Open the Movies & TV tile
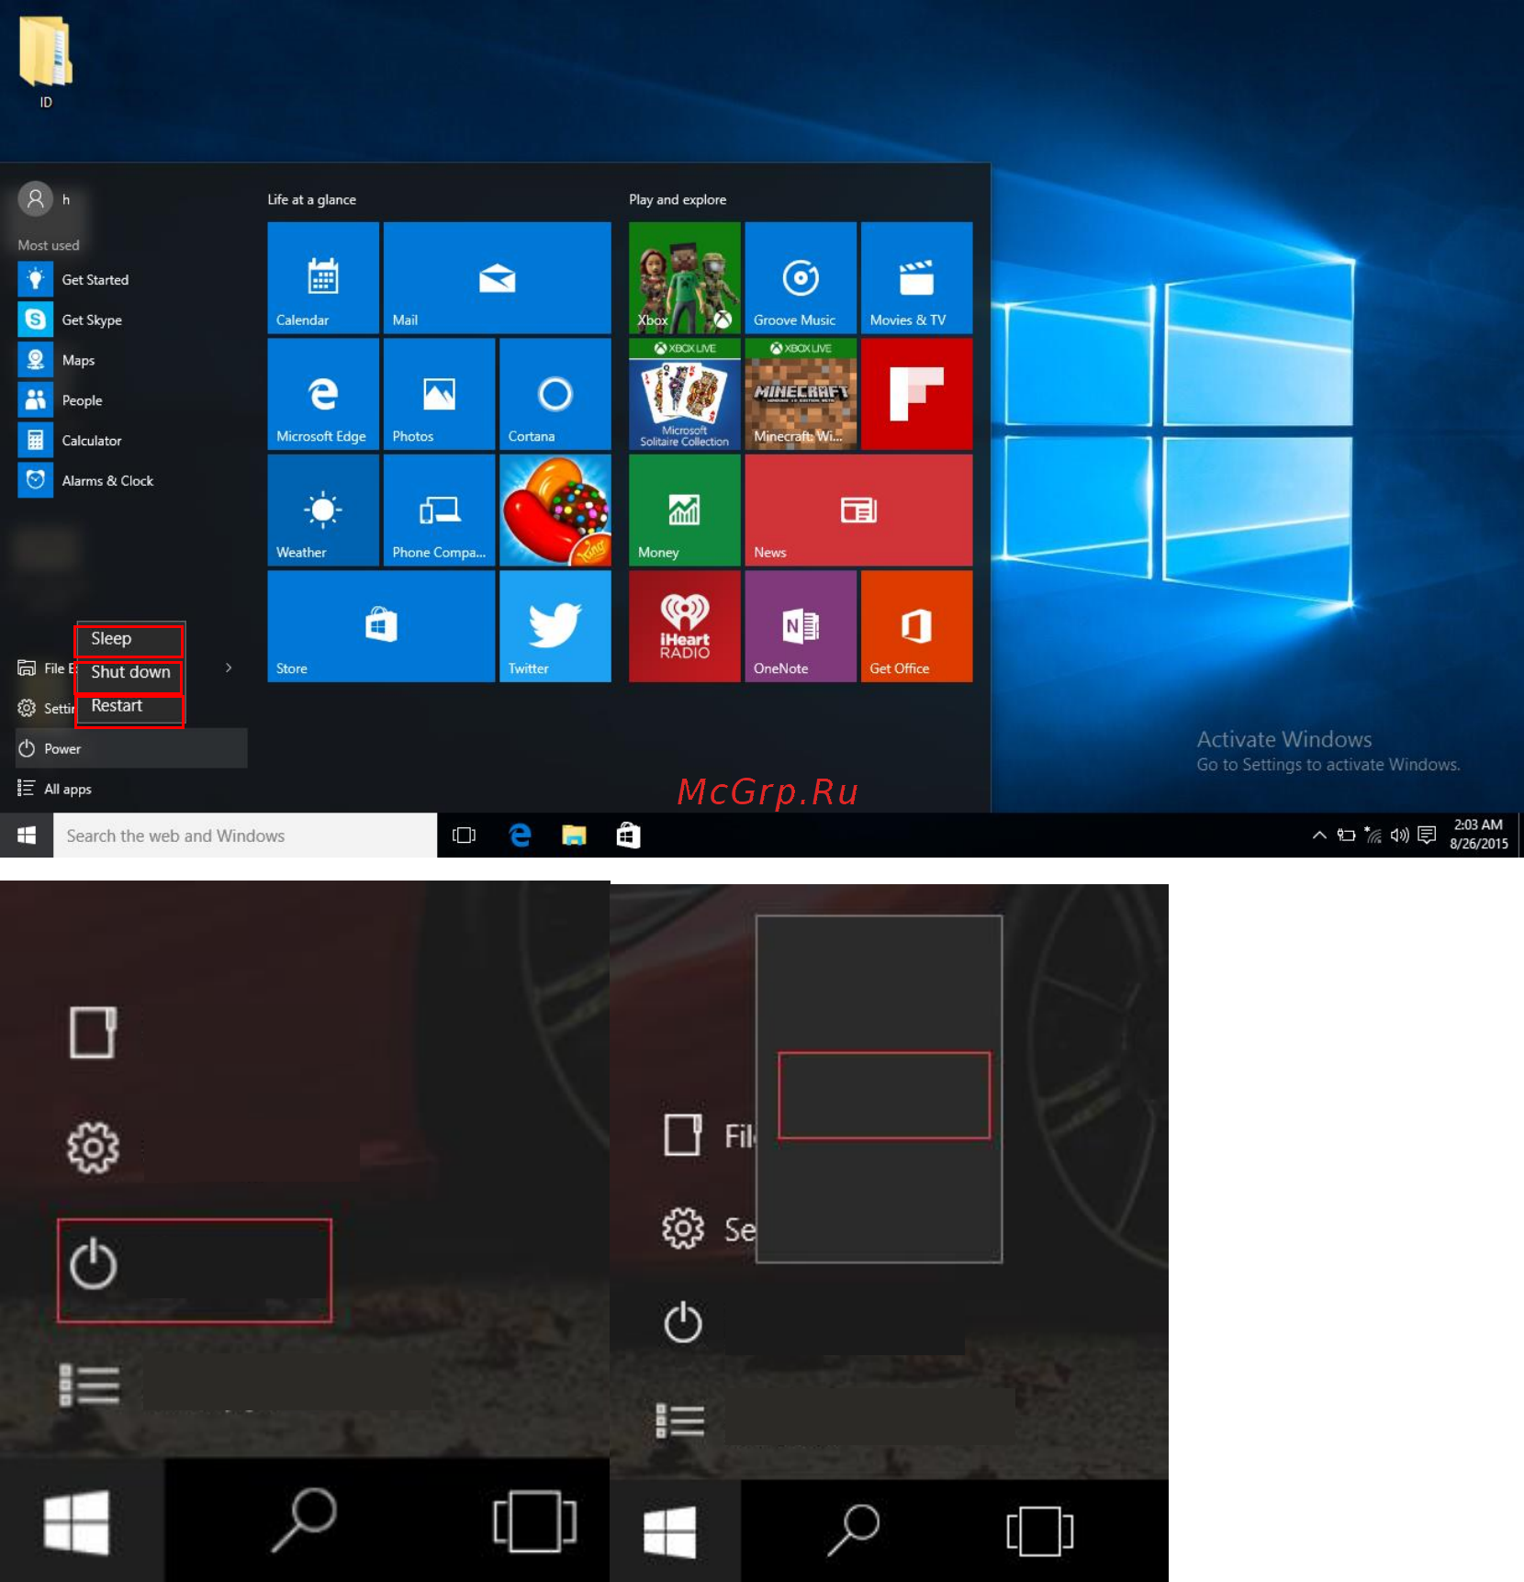Viewport: 1524px width, 1582px height. click(x=916, y=277)
